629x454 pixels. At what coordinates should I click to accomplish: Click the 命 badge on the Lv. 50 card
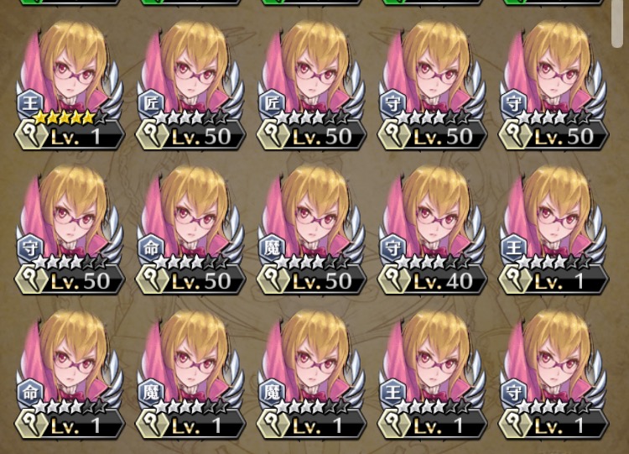coord(151,248)
